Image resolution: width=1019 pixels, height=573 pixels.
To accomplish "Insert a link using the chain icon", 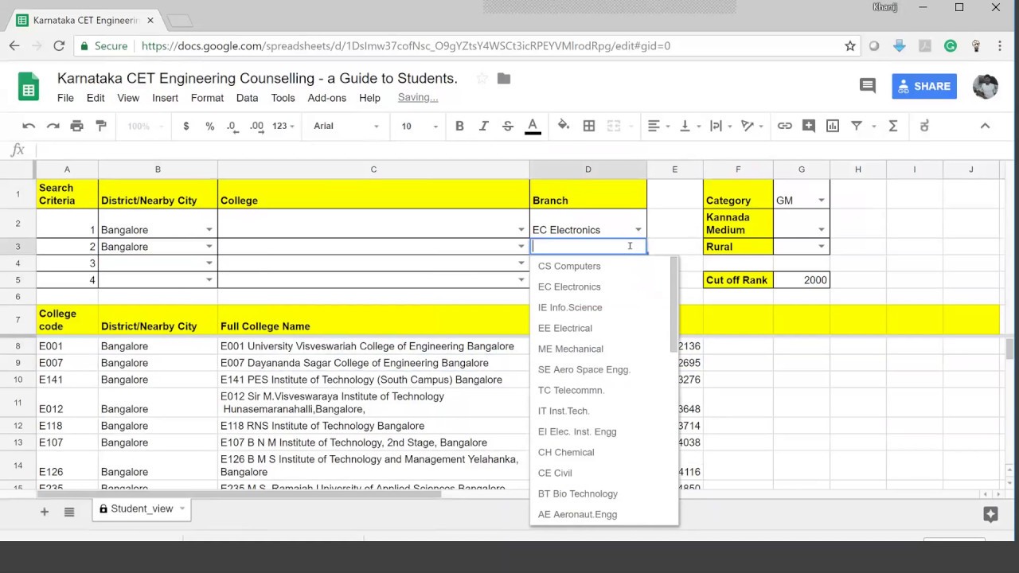I will pos(785,126).
